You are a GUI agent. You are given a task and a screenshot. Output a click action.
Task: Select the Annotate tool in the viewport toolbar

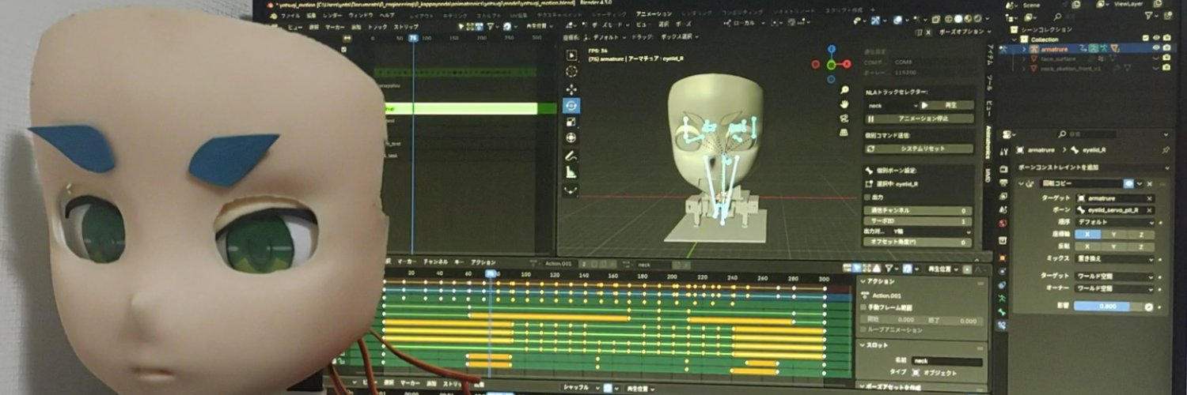571,156
